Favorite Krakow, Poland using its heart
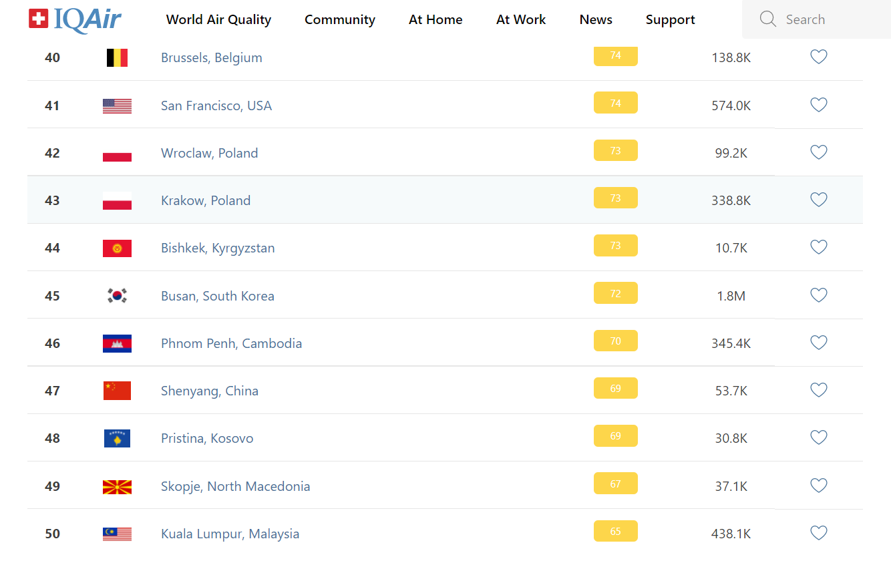 (818, 200)
